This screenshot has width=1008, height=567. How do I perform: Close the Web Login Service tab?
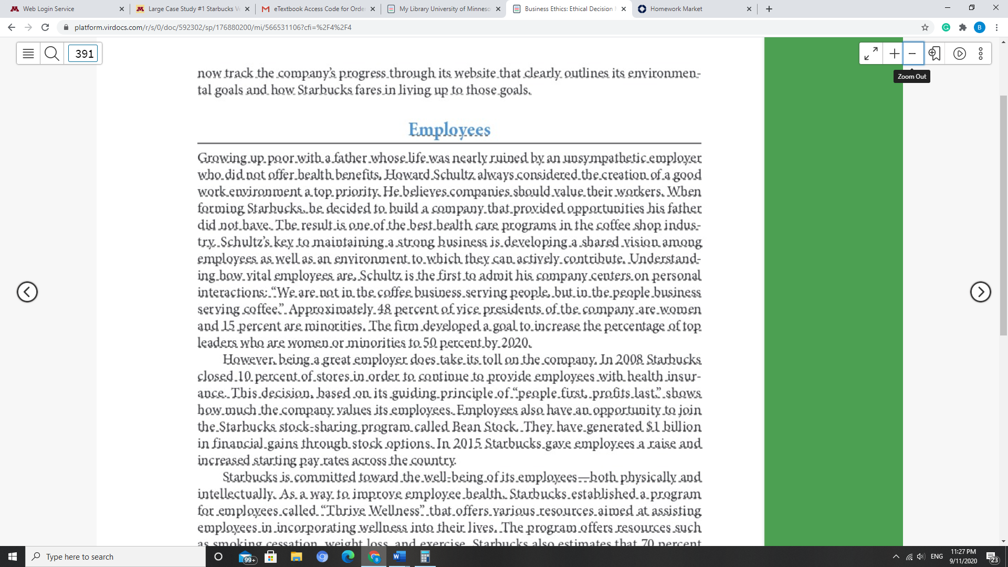click(122, 9)
